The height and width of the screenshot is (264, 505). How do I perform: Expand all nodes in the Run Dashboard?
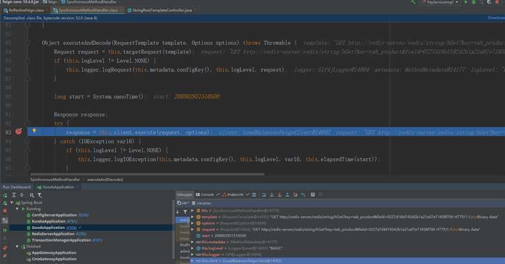tap(14, 195)
